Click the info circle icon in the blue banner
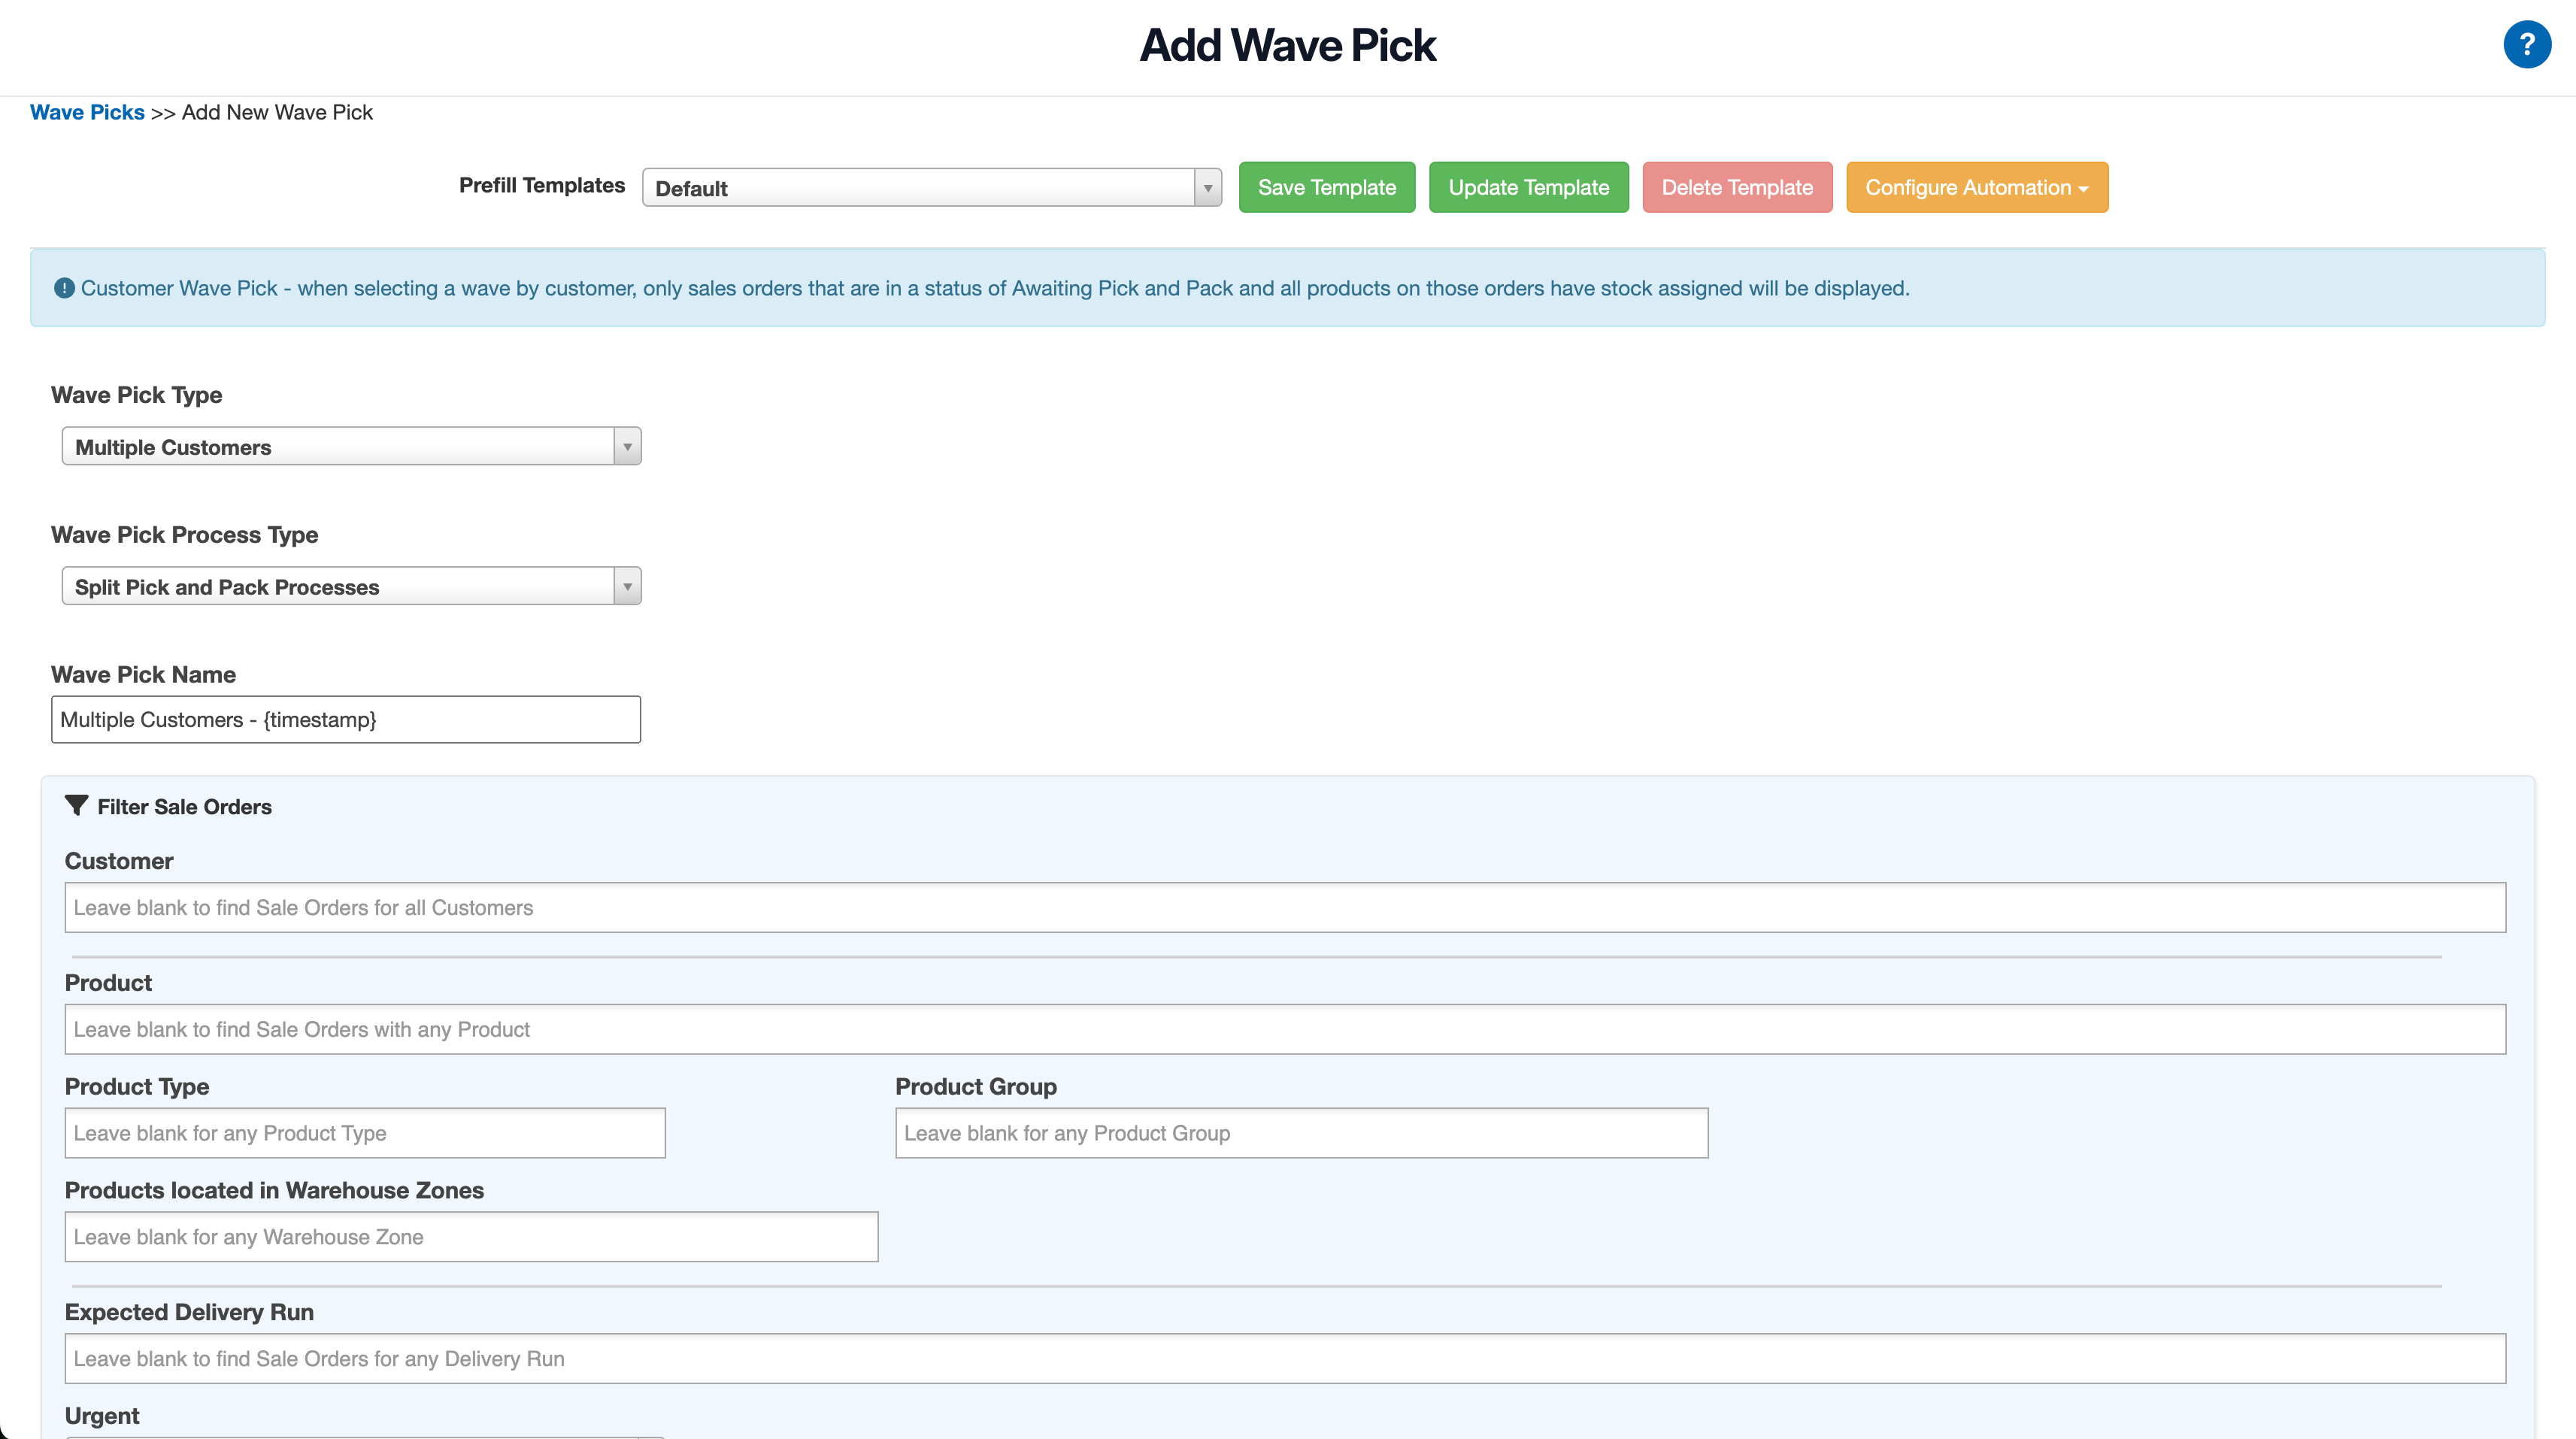 (x=63, y=288)
